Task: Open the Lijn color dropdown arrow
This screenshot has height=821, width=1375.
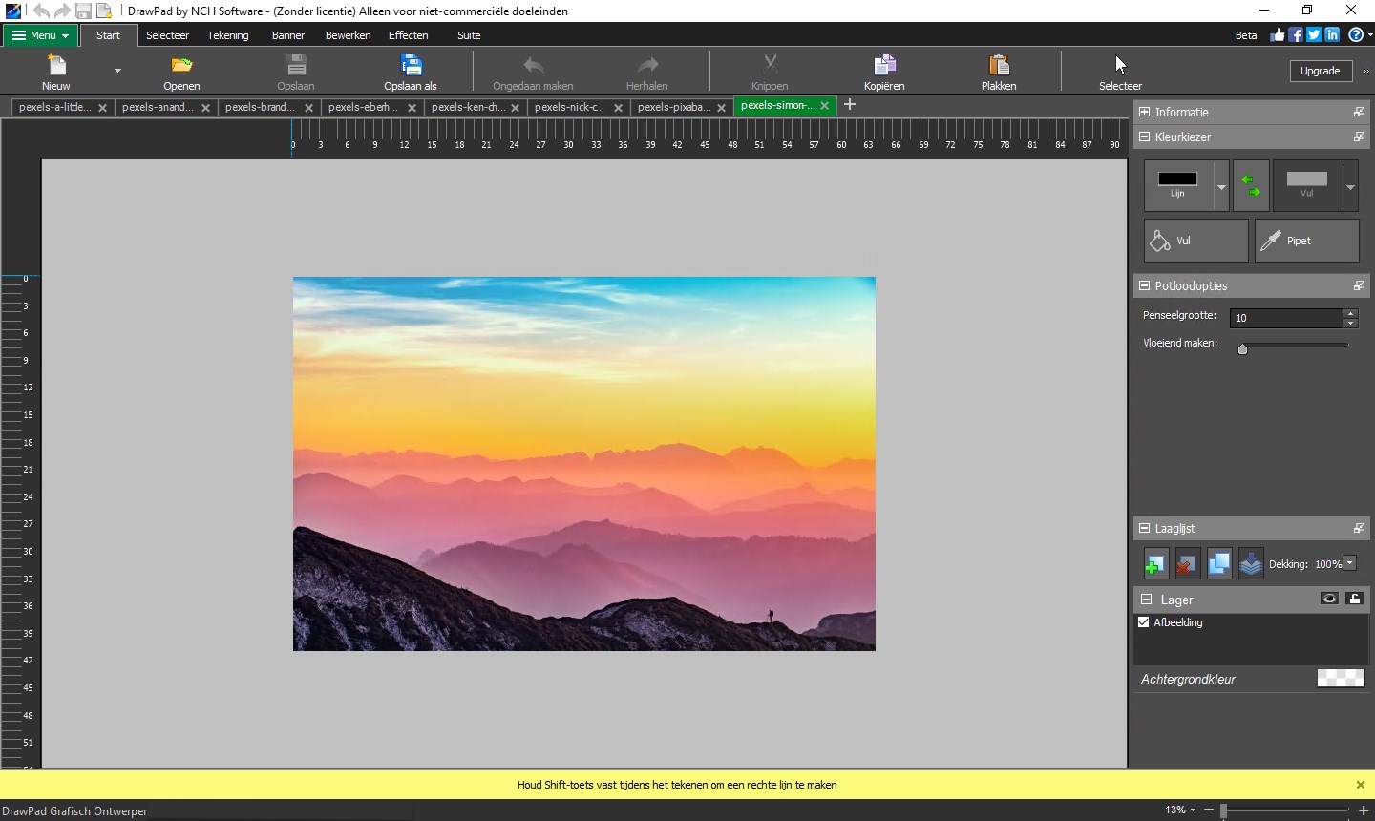Action: pos(1221,186)
